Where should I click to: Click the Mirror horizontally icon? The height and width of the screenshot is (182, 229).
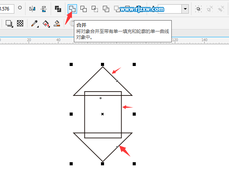coord(32,9)
